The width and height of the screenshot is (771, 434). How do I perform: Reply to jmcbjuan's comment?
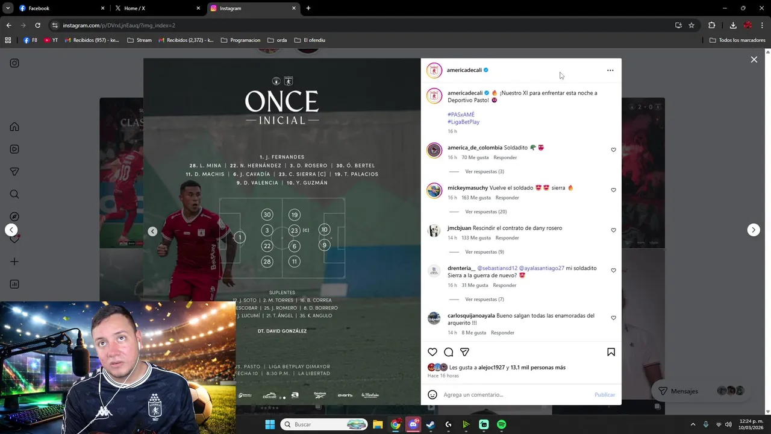507,238
